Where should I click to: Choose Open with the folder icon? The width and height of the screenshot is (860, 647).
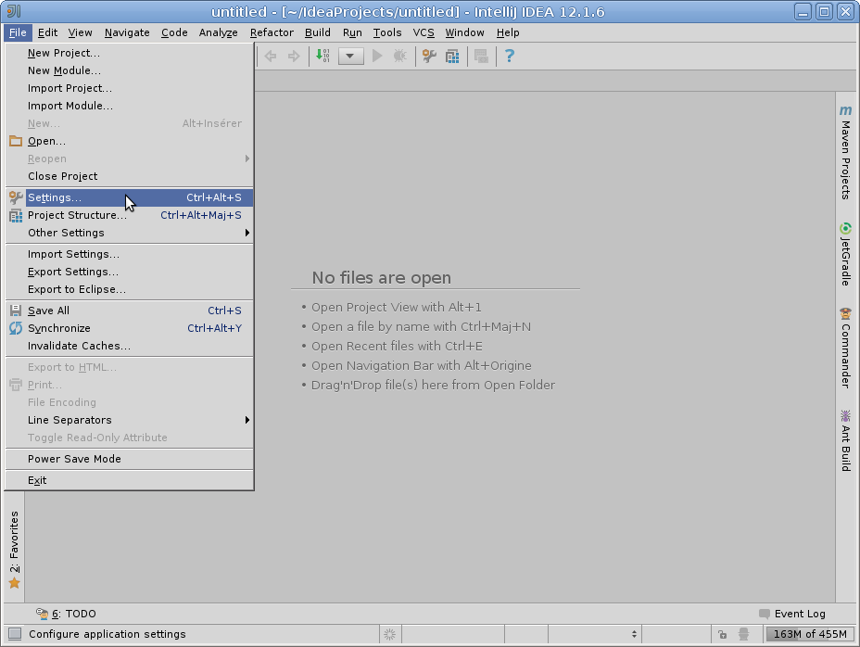pyautogui.click(x=130, y=141)
